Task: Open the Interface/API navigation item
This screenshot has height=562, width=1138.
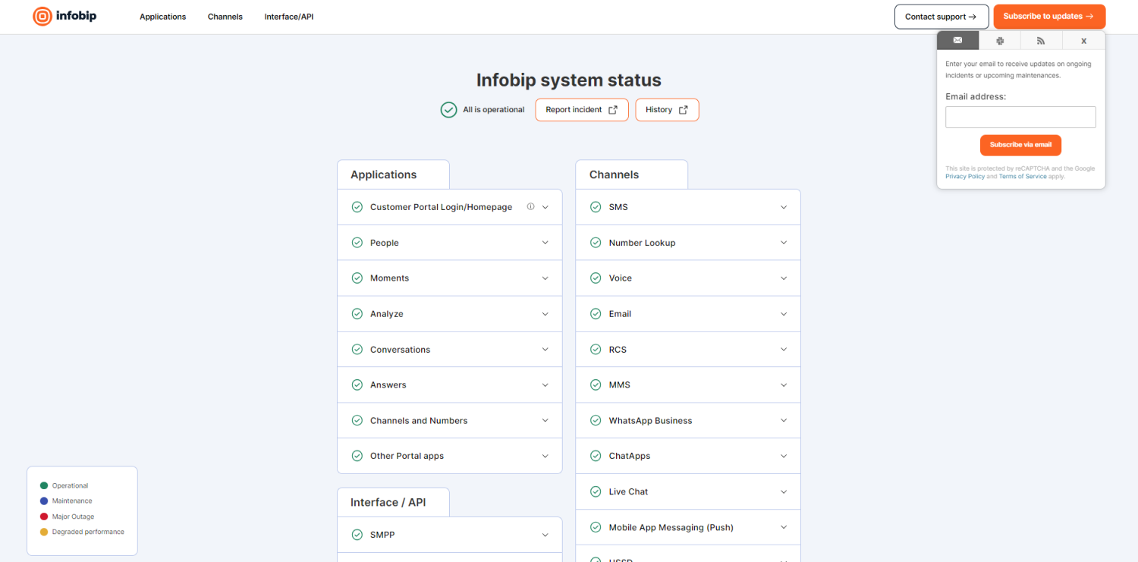Action: tap(288, 17)
